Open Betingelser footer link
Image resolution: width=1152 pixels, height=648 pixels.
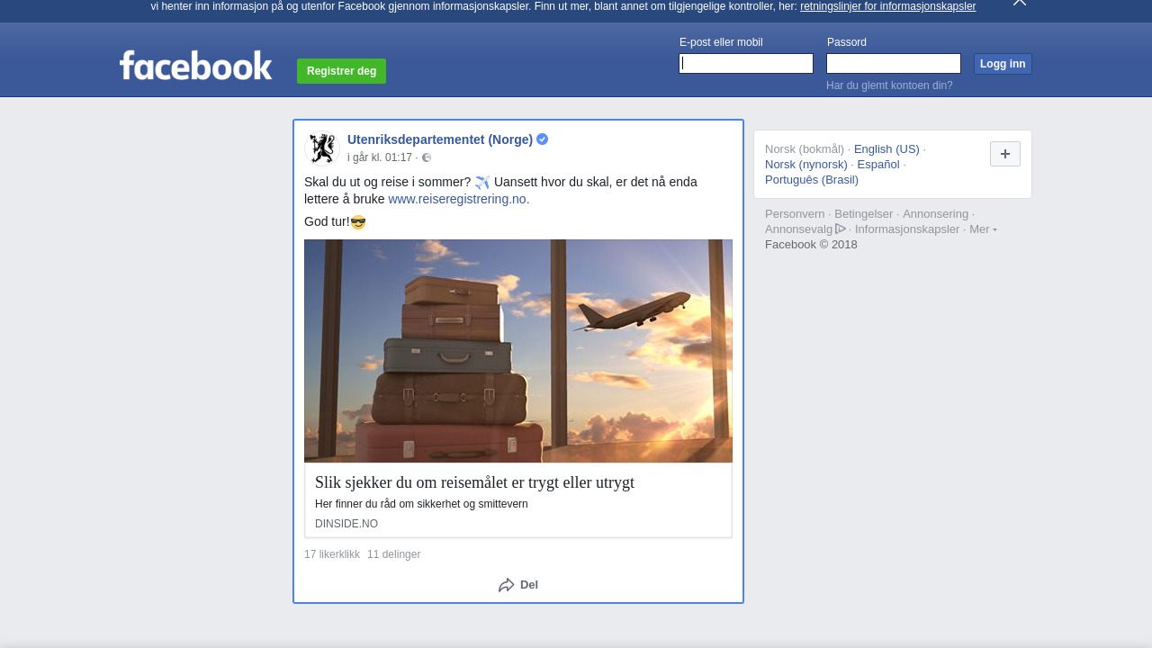pos(864,214)
